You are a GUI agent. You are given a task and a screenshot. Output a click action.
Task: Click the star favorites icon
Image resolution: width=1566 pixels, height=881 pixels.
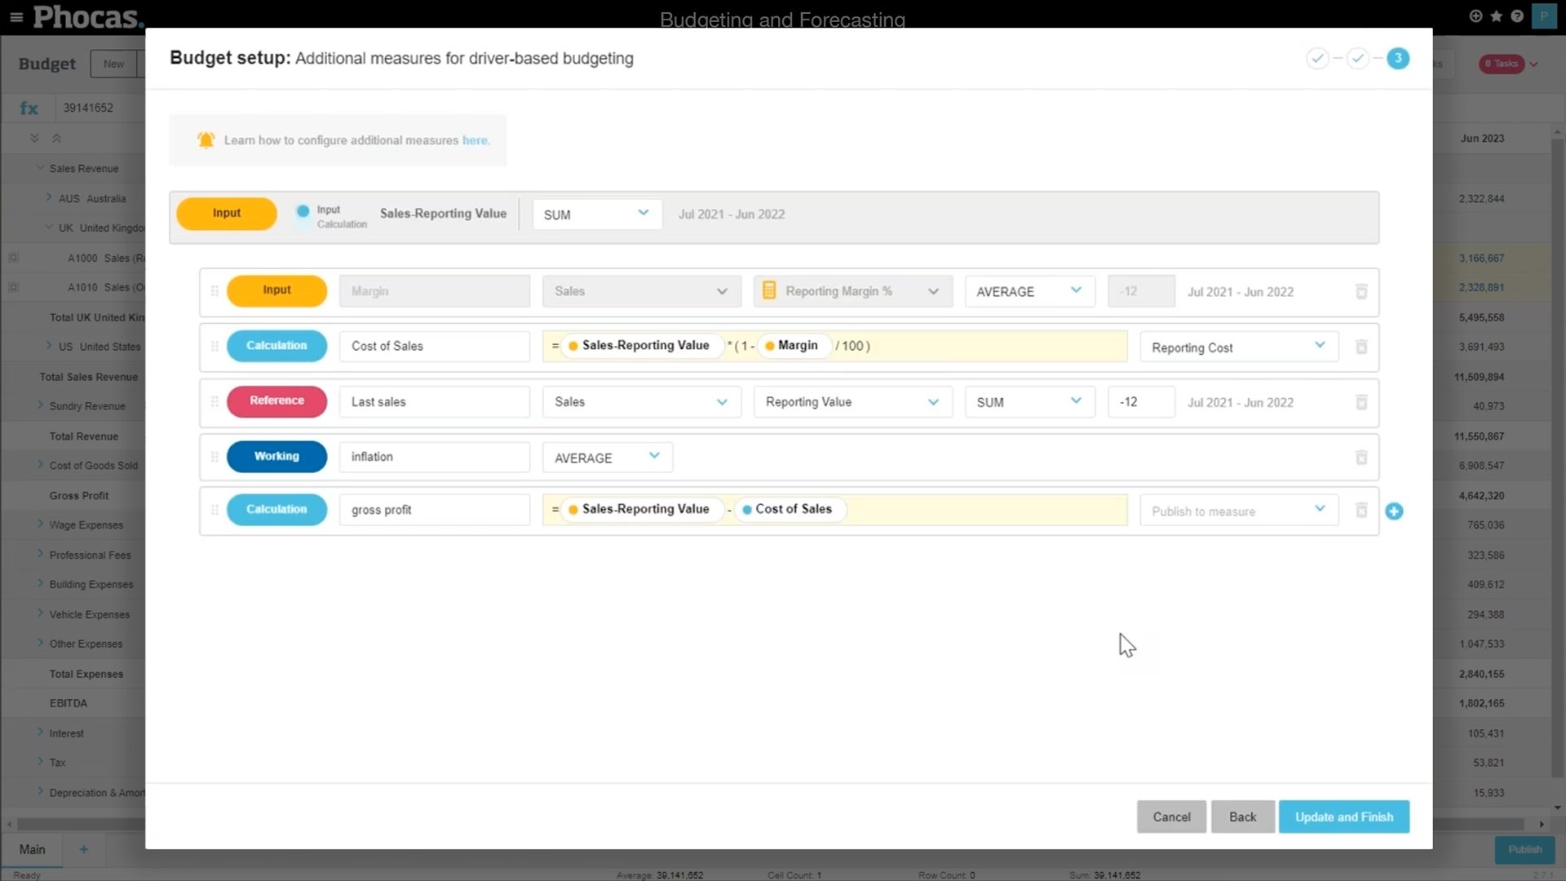click(x=1497, y=15)
